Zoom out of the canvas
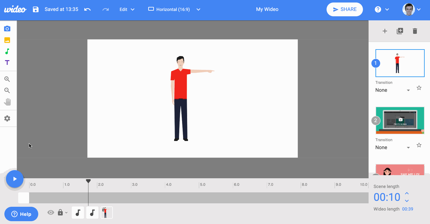430x224 pixels. click(x=7, y=91)
